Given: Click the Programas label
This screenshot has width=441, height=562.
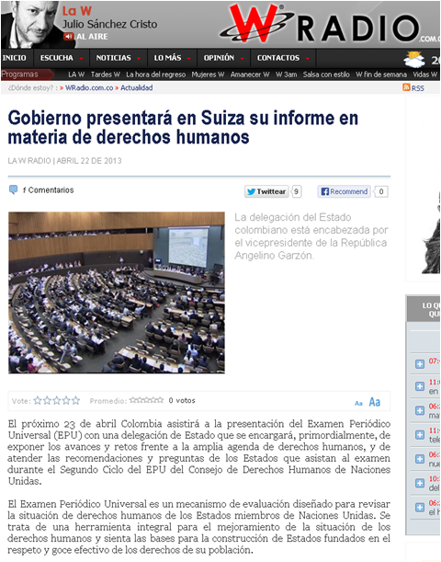Looking at the screenshot, I should pyautogui.click(x=20, y=75).
